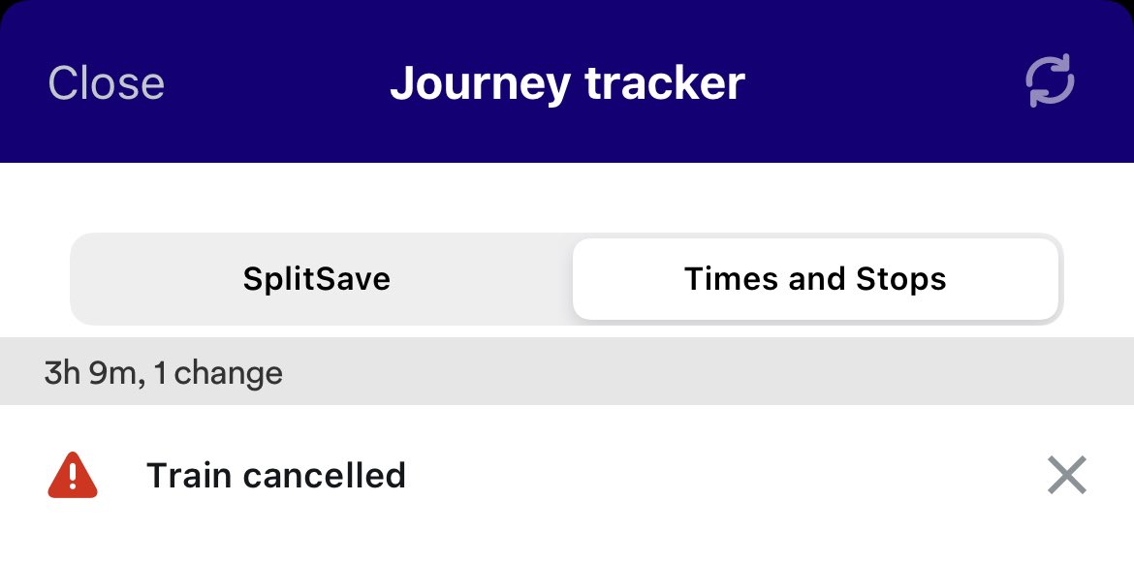Tap the 3h 9m, 1 change summary
Viewport: 1134px width, 564px height.
click(x=163, y=373)
